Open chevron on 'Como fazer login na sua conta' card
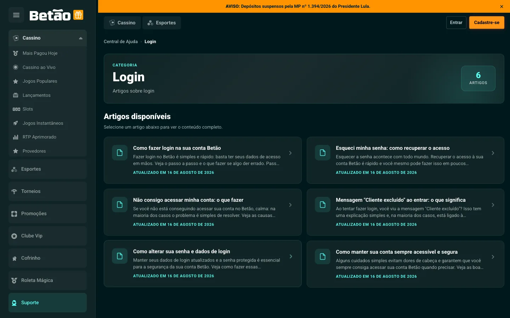Image resolution: width=510 pixels, height=318 pixels. pyautogui.click(x=290, y=153)
